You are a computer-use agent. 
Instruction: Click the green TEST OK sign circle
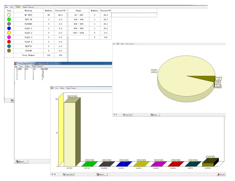[x=9, y=19]
